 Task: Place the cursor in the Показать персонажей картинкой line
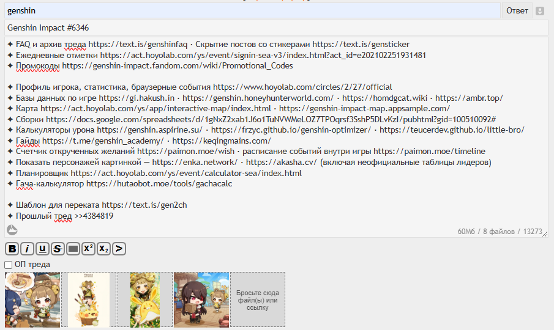249,163
